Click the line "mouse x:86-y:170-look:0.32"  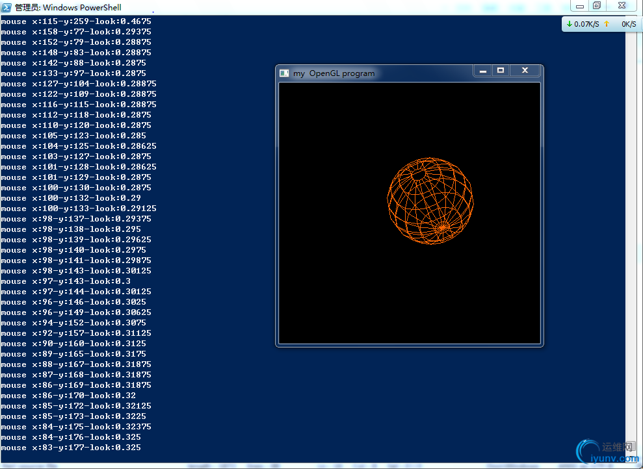[x=68, y=396]
